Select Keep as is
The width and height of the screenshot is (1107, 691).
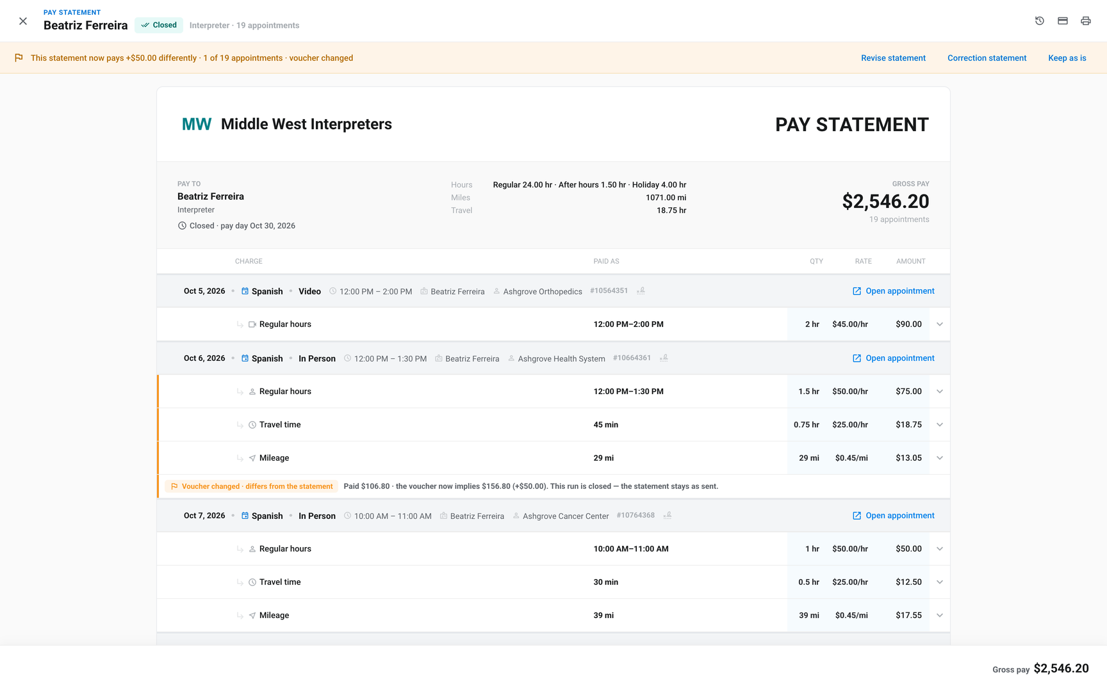(1067, 58)
